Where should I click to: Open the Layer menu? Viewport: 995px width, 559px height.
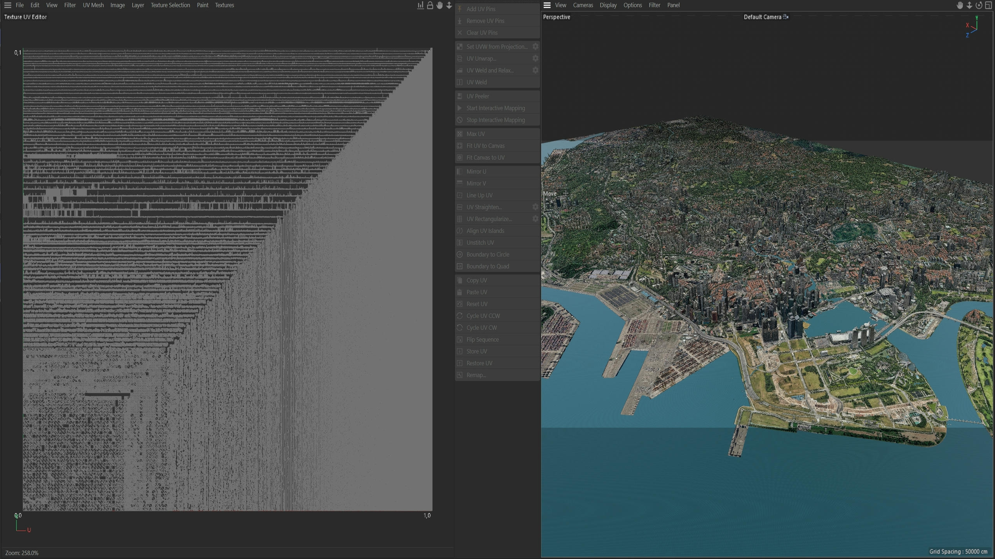click(x=138, y=5)
